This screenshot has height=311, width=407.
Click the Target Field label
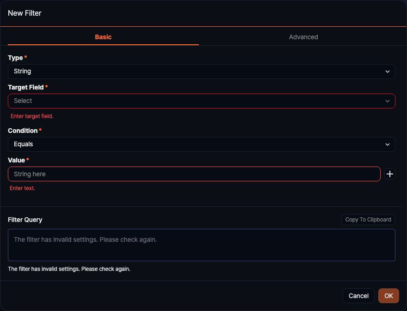pos(26,87)
